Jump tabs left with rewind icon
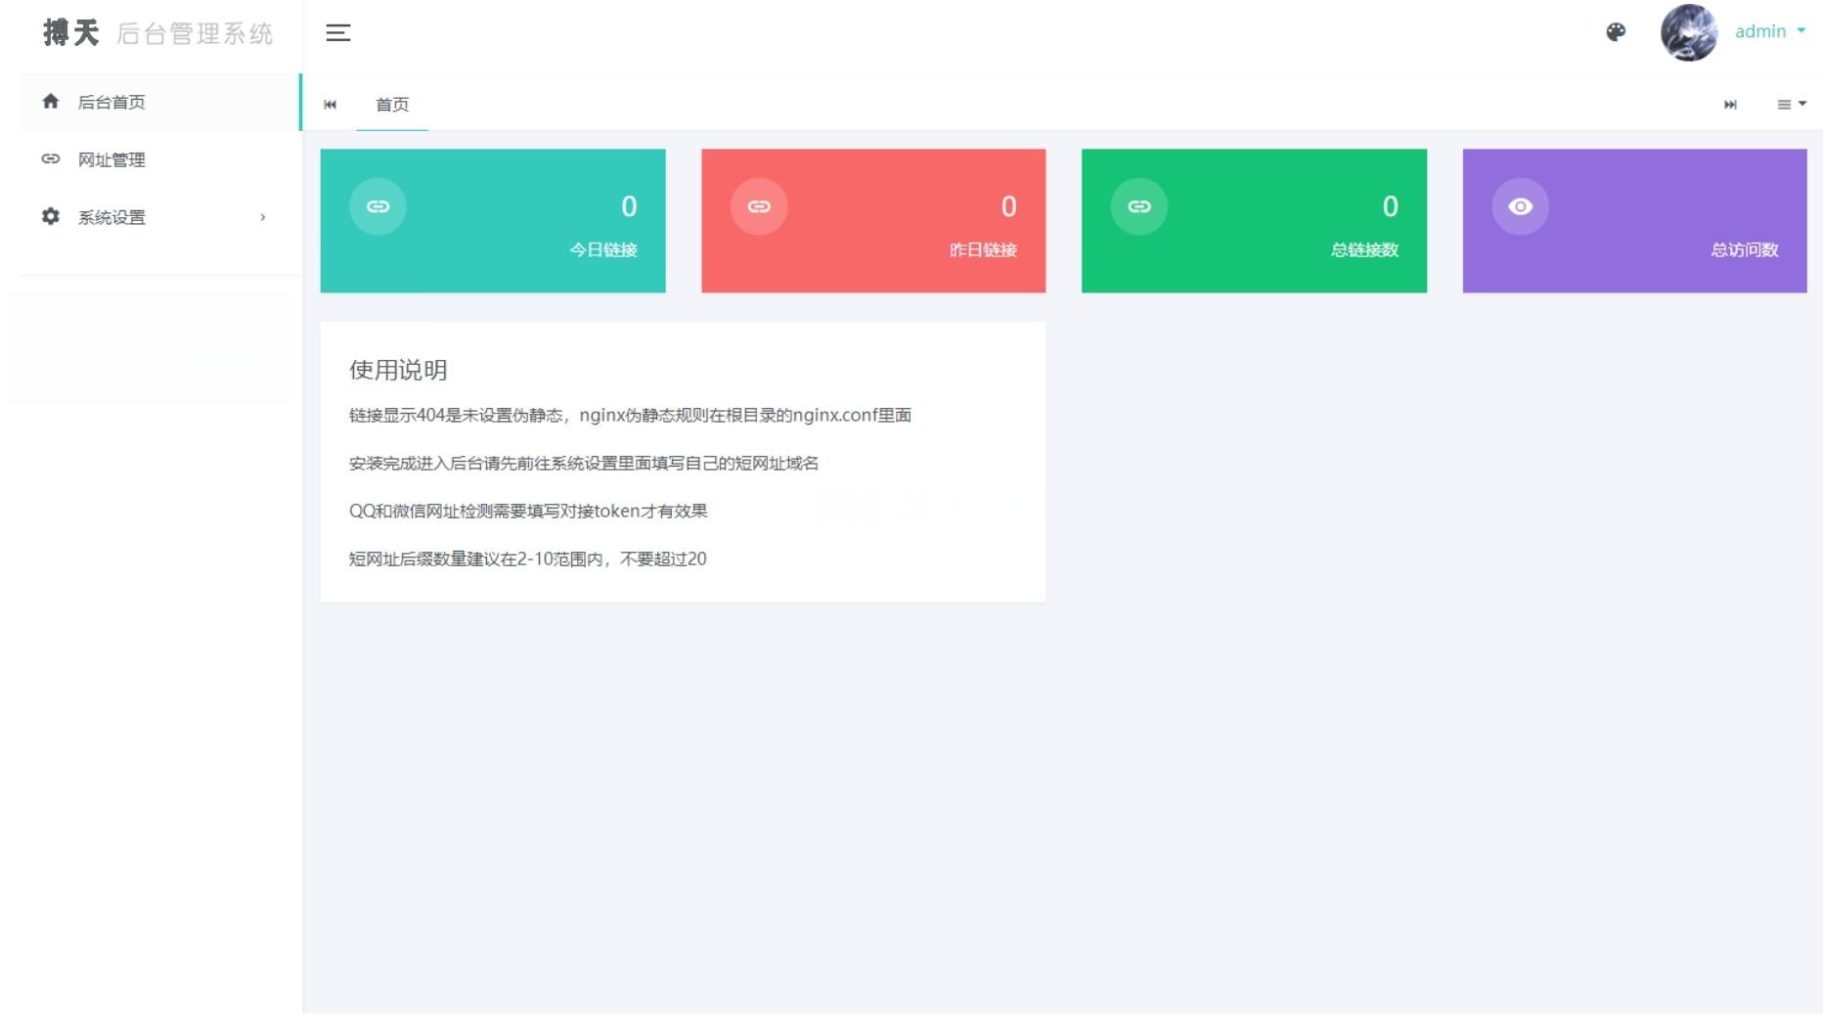 pyautogui.click(x=331, y=105)
